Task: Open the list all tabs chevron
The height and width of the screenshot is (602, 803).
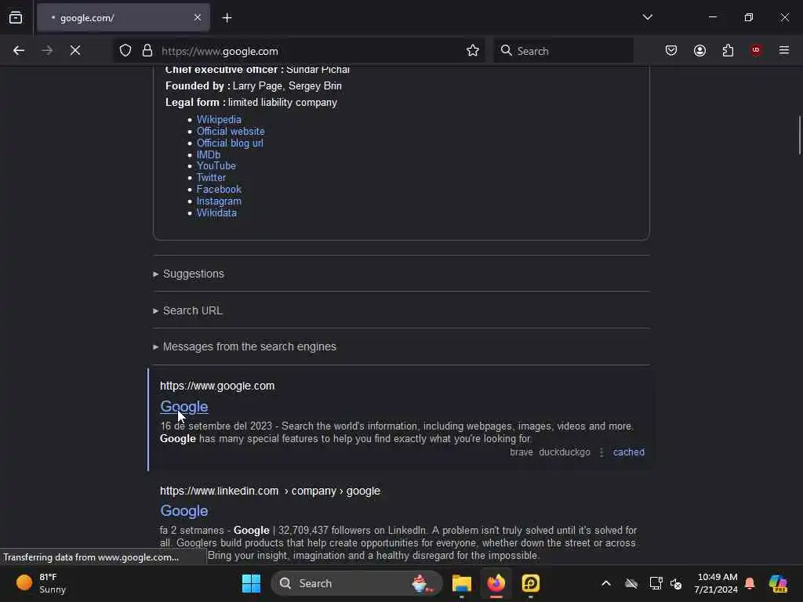Action: coord(647,17)
